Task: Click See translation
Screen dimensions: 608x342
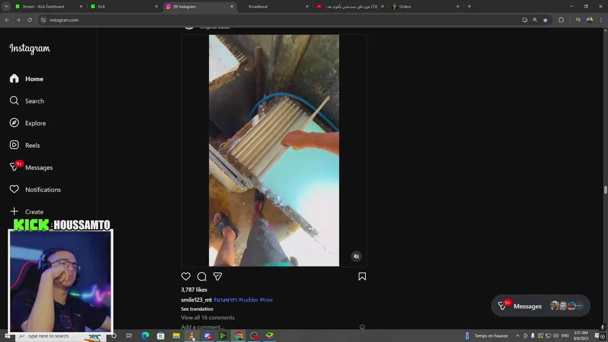Action: (x=197, y=309)
